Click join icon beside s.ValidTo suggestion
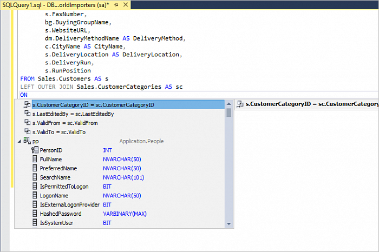Screen dimensions: 379x252 (27, 132)
